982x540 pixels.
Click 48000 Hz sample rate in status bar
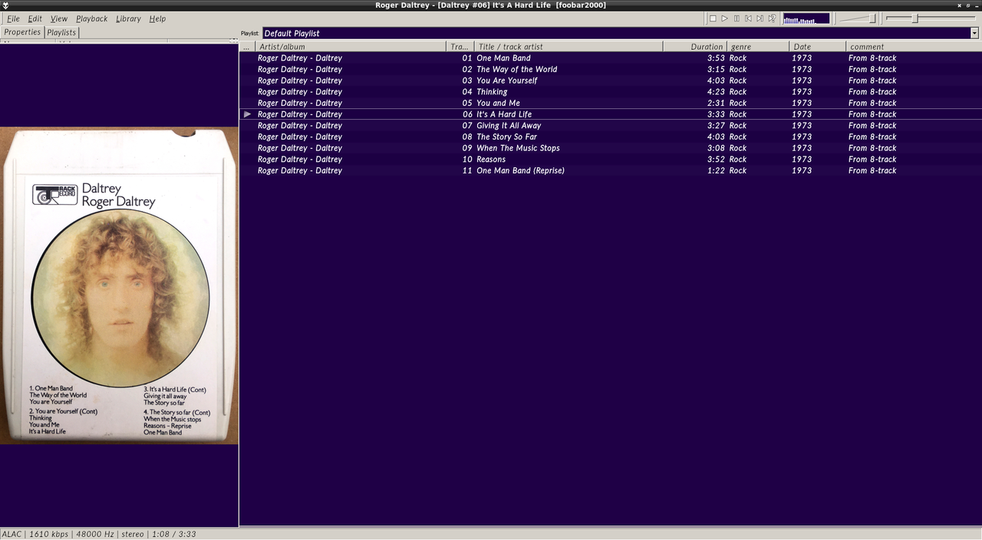click(94, 534)
